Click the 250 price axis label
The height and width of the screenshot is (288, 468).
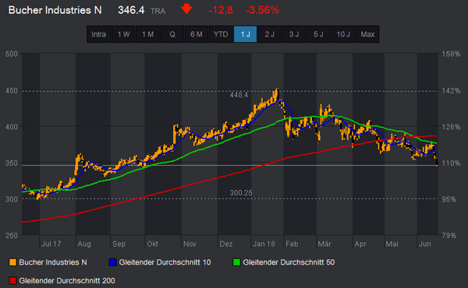point(12,236)
